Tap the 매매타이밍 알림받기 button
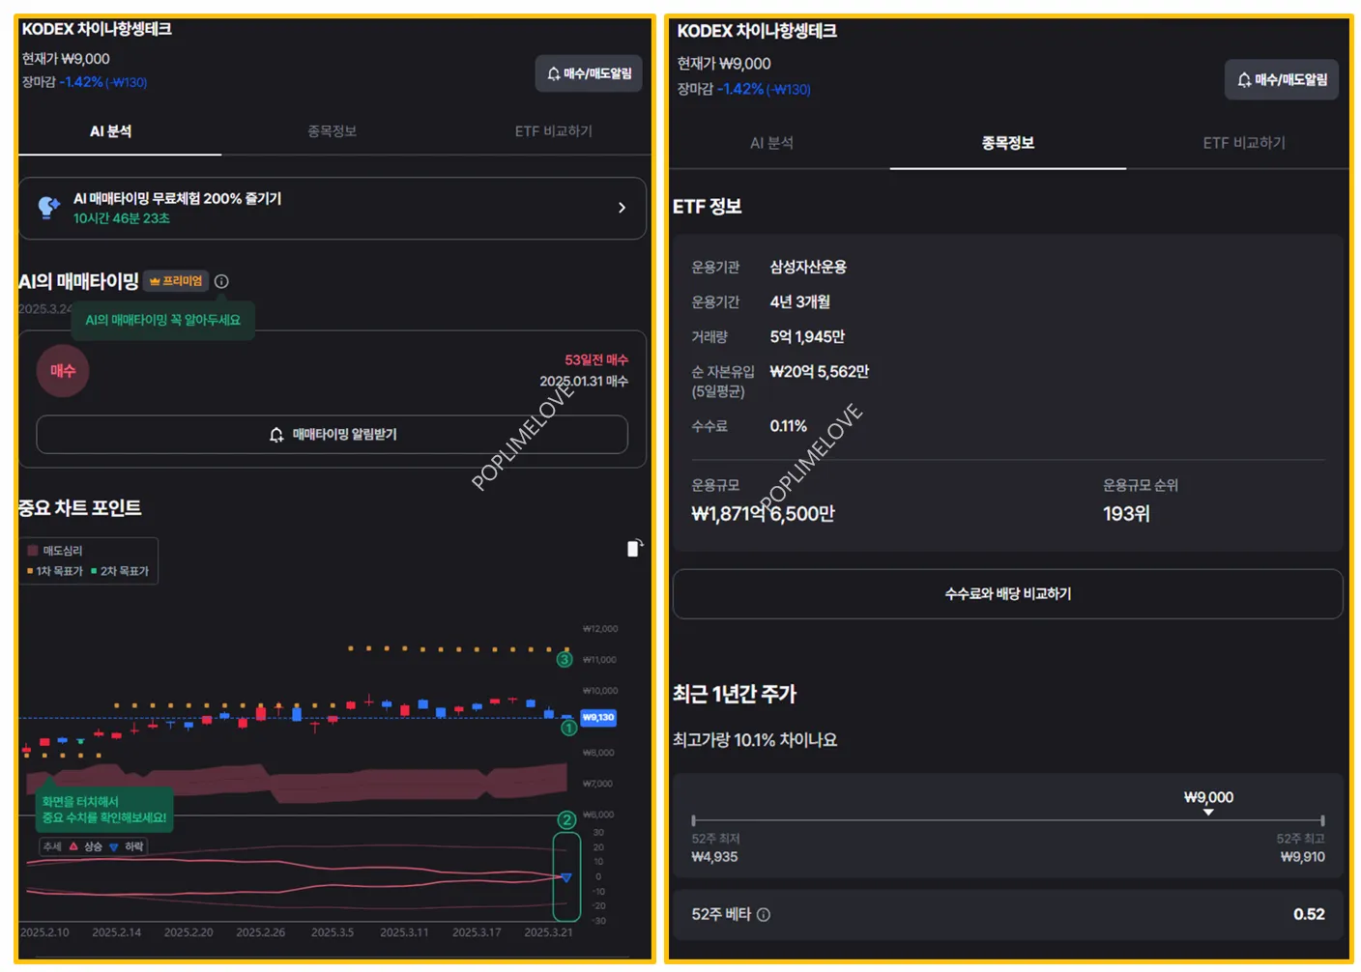Screen dimensions: 1361x972 click(333, 435)
